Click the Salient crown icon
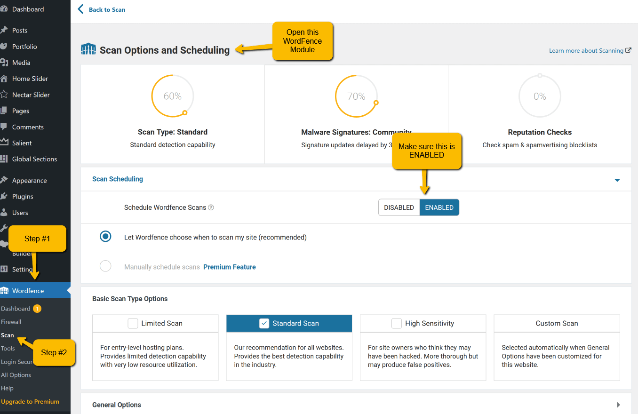This screenshot has height=414, width=638. 4,143
